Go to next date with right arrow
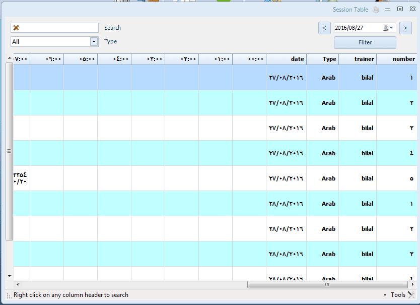 (x=405, y=28)
